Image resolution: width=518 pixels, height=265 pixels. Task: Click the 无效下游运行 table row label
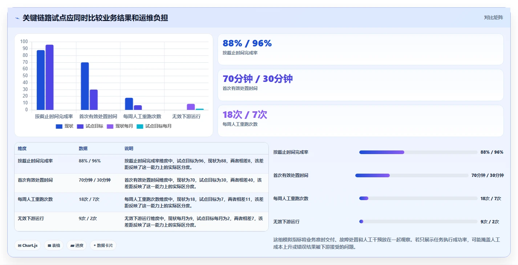click(x=31, y=219)
